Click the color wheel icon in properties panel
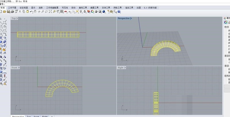This screenshot has width=230, height=117. point(226,22)
